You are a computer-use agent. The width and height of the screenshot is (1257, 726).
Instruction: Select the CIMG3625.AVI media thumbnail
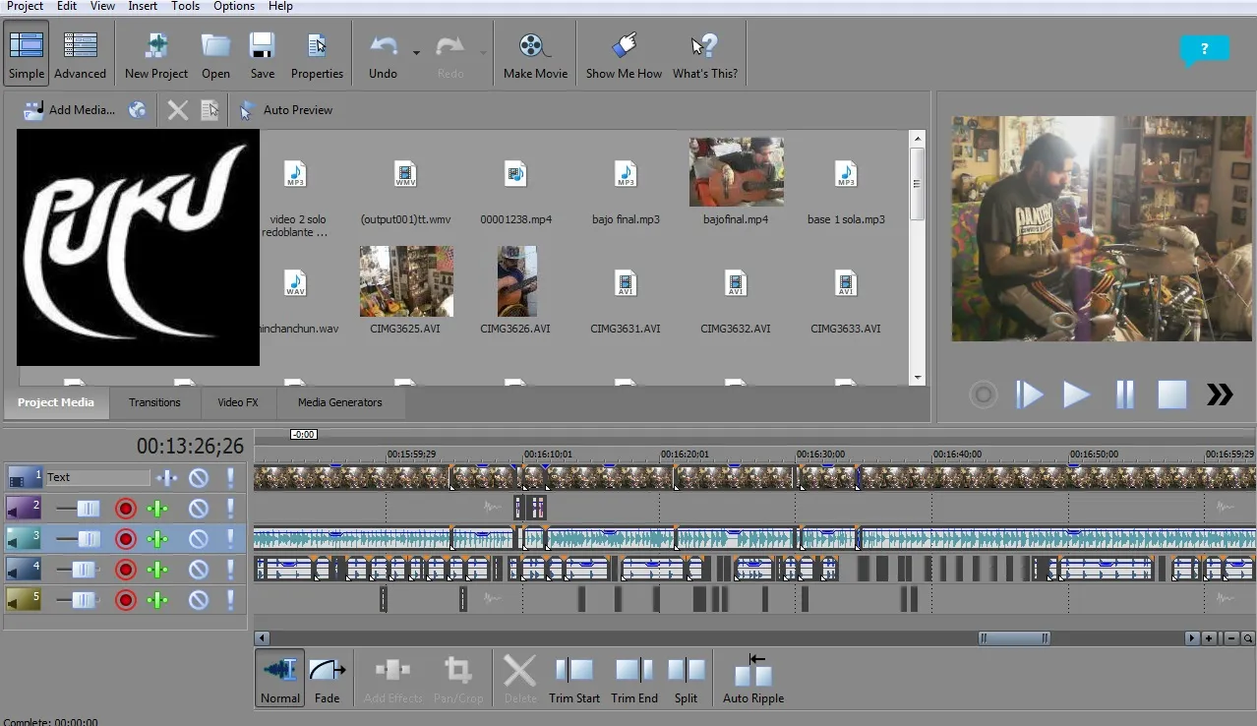[406, 281]
